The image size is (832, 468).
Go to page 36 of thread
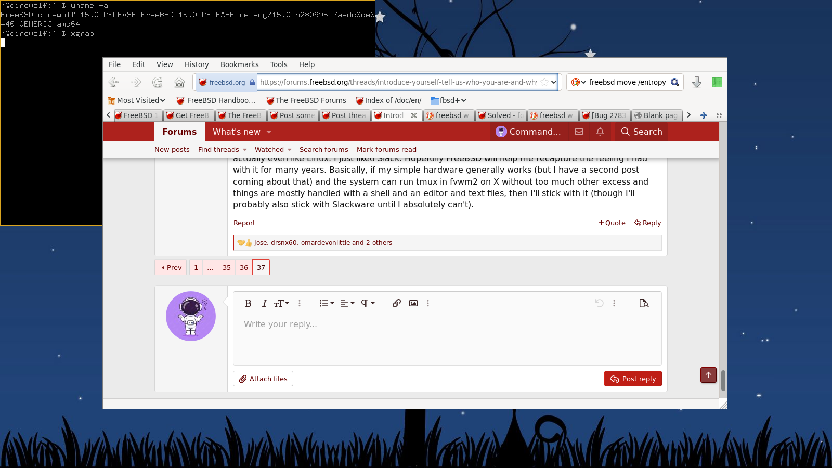coord(244,267)
